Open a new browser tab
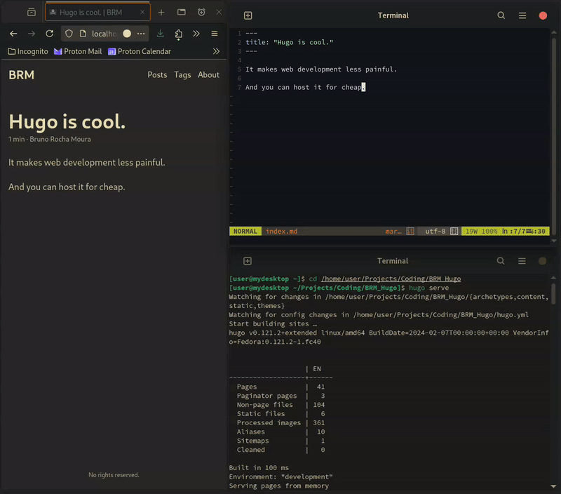 coord(161,13)
